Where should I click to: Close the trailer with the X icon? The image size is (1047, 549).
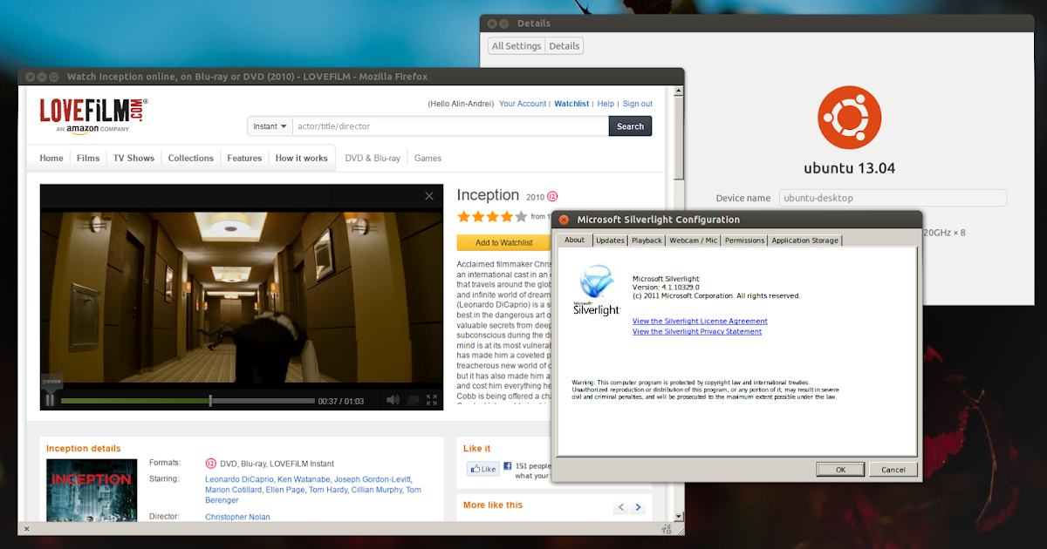428,196
